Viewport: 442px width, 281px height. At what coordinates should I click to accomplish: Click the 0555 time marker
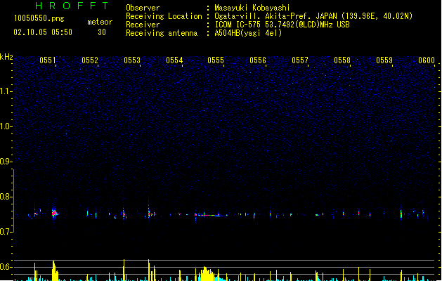[x=216, y=60]
